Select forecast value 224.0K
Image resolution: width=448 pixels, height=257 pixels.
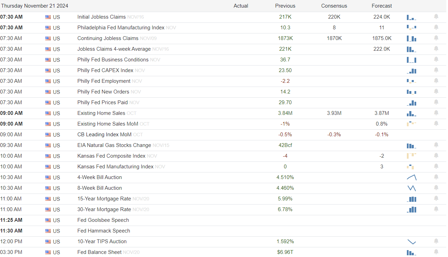tap(382, 17)
